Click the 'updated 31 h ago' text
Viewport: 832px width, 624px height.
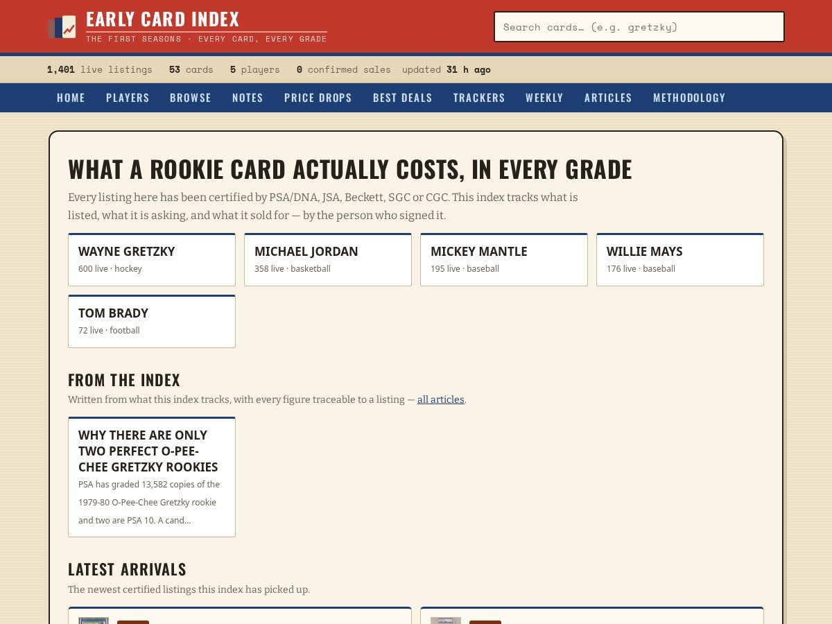click(447, 69)
